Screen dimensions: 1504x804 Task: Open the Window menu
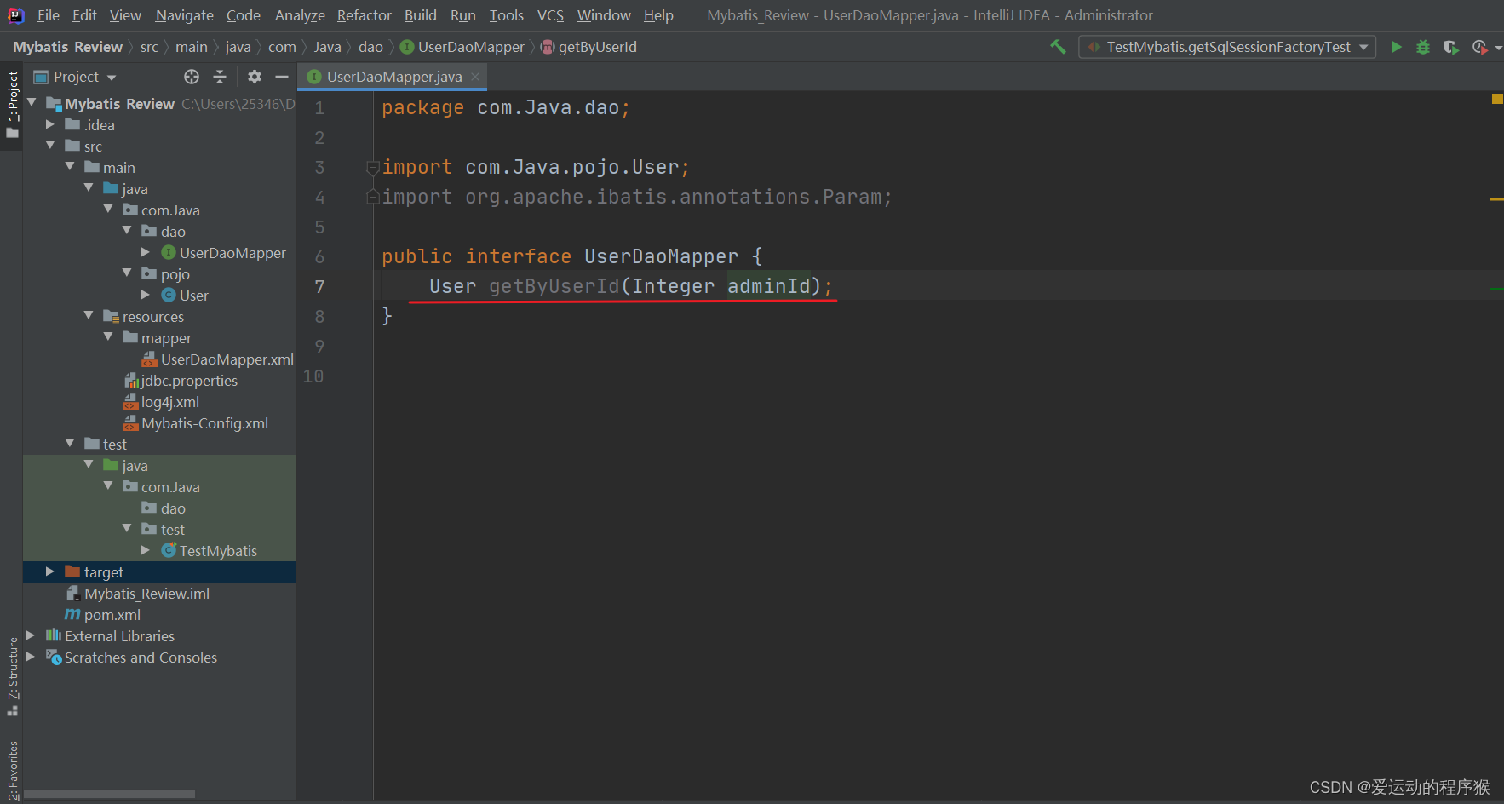(x=604, y=15)
